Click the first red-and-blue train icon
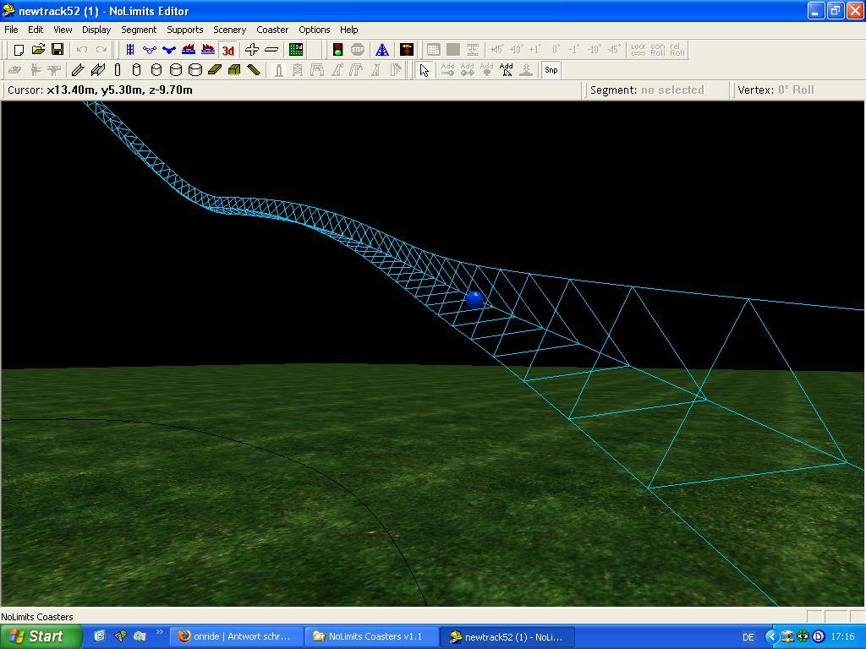This screenshot has height=649, width=866. [189, 50]
